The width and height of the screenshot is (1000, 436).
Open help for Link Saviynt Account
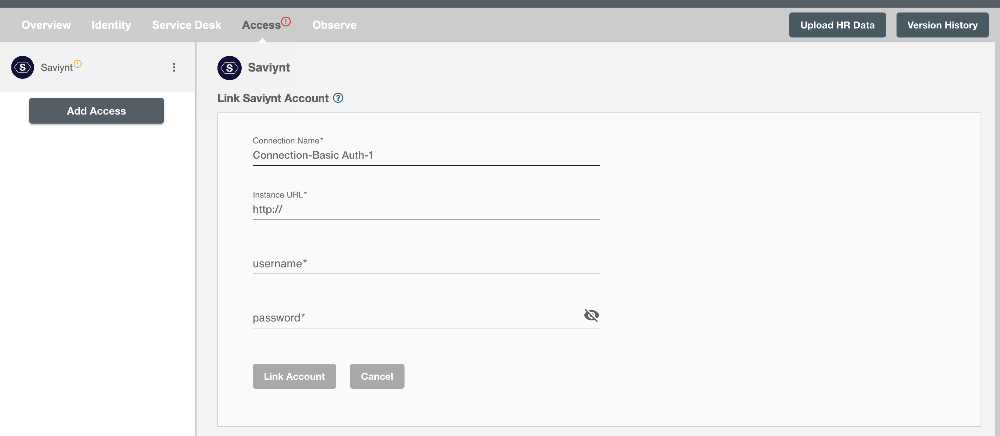point(338,98)
